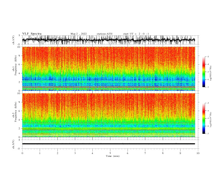This screenshot has height=172, width=223.
Task: Click the "4" tick on the Time axis
Action: tap(92, 153)
